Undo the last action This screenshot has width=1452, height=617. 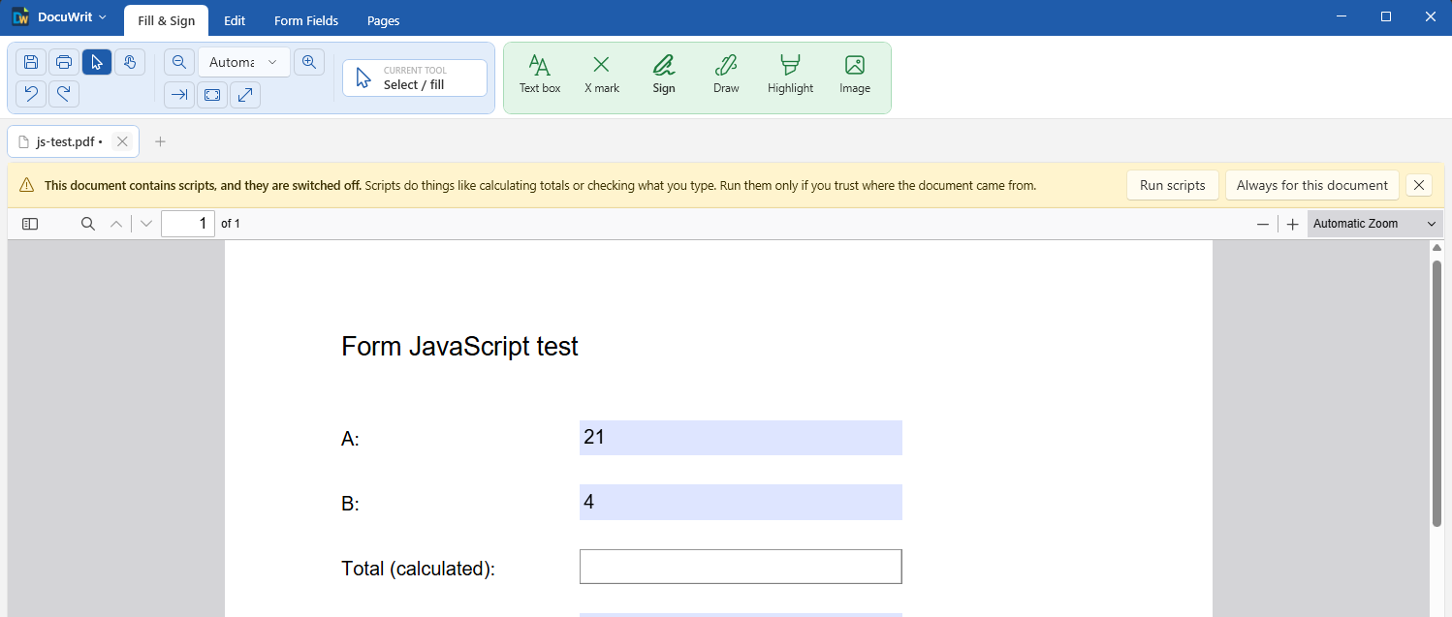[x=31, y=94]
